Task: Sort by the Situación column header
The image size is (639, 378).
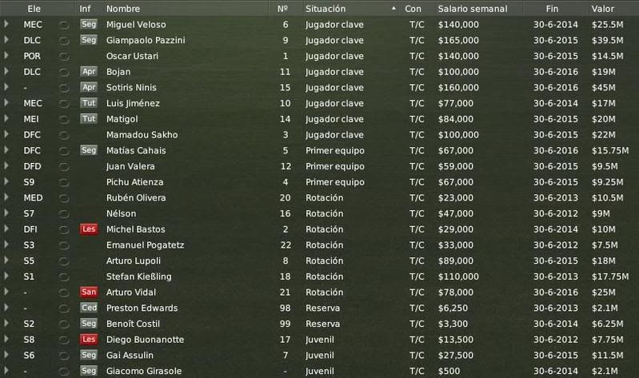Action: (325, 9)
